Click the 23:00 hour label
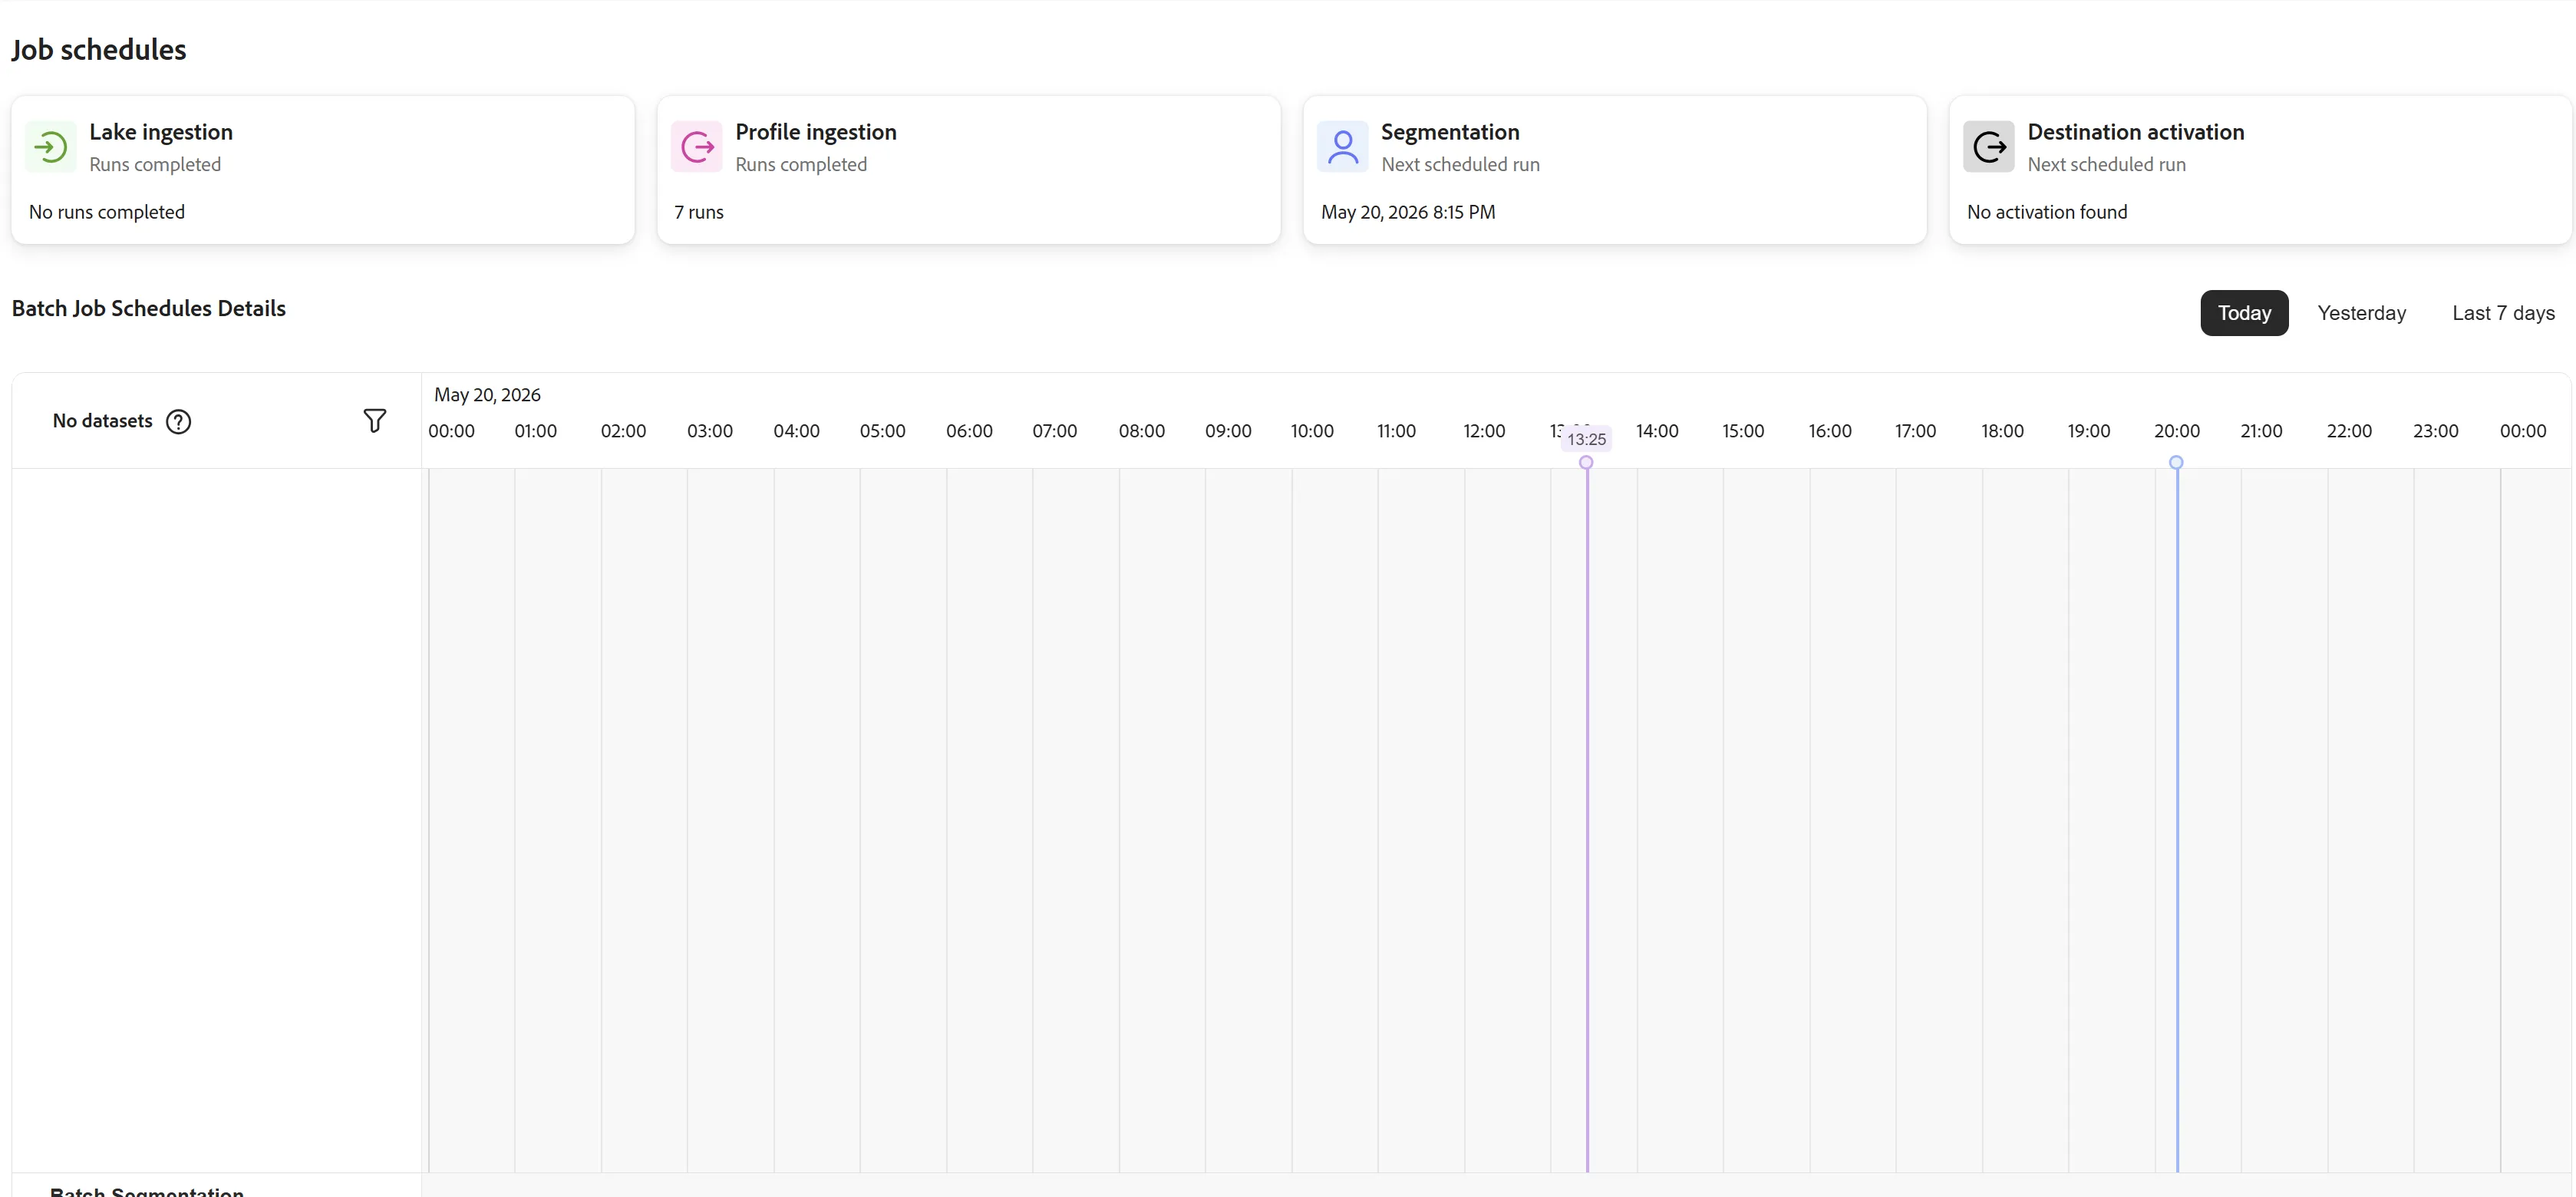This screenshot has width=2576, height=1197. click(x=2435, y=431)
